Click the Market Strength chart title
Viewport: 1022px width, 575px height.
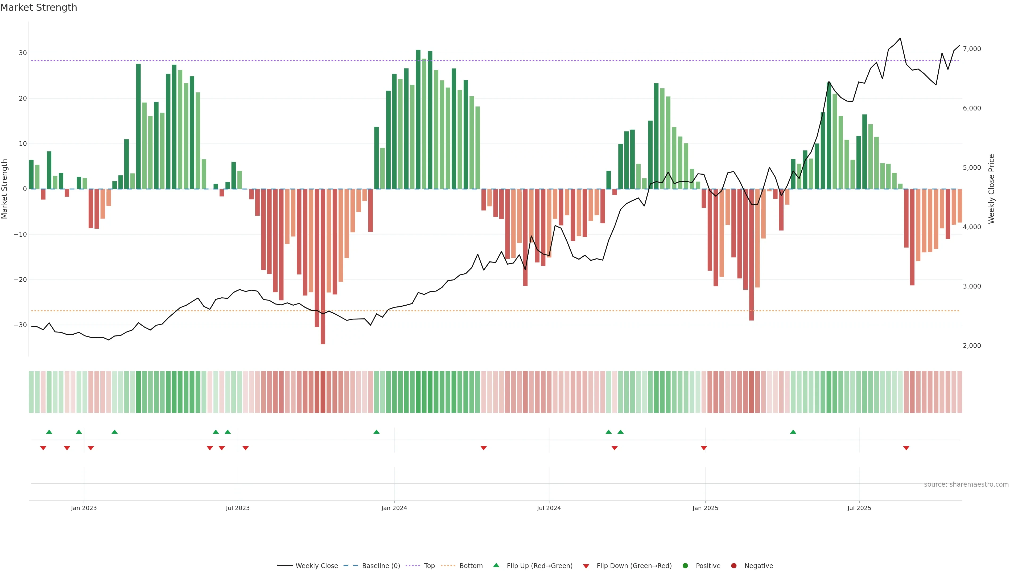pos(39,7)
